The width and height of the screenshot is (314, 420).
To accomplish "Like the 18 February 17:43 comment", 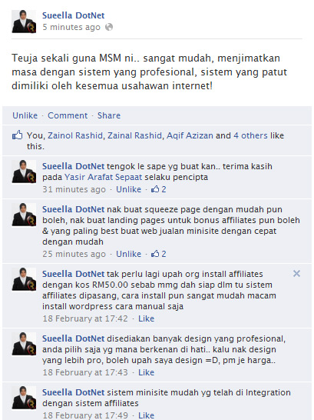I will pos(146,372).
